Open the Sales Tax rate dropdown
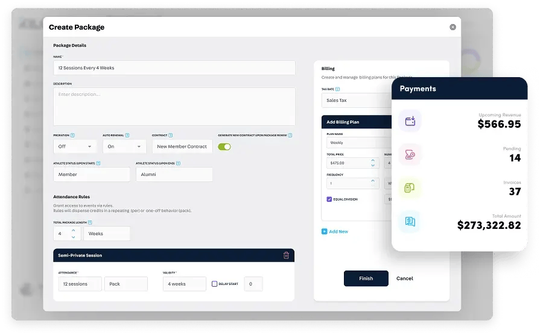 [x=356, y=101]
